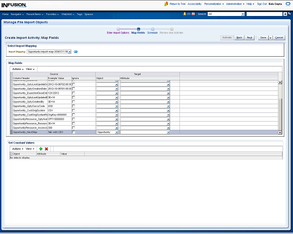The height and width of the screenshot is (234, 293).
Task: Open the Import Mapping dropdown
Action: coord(49,52)
